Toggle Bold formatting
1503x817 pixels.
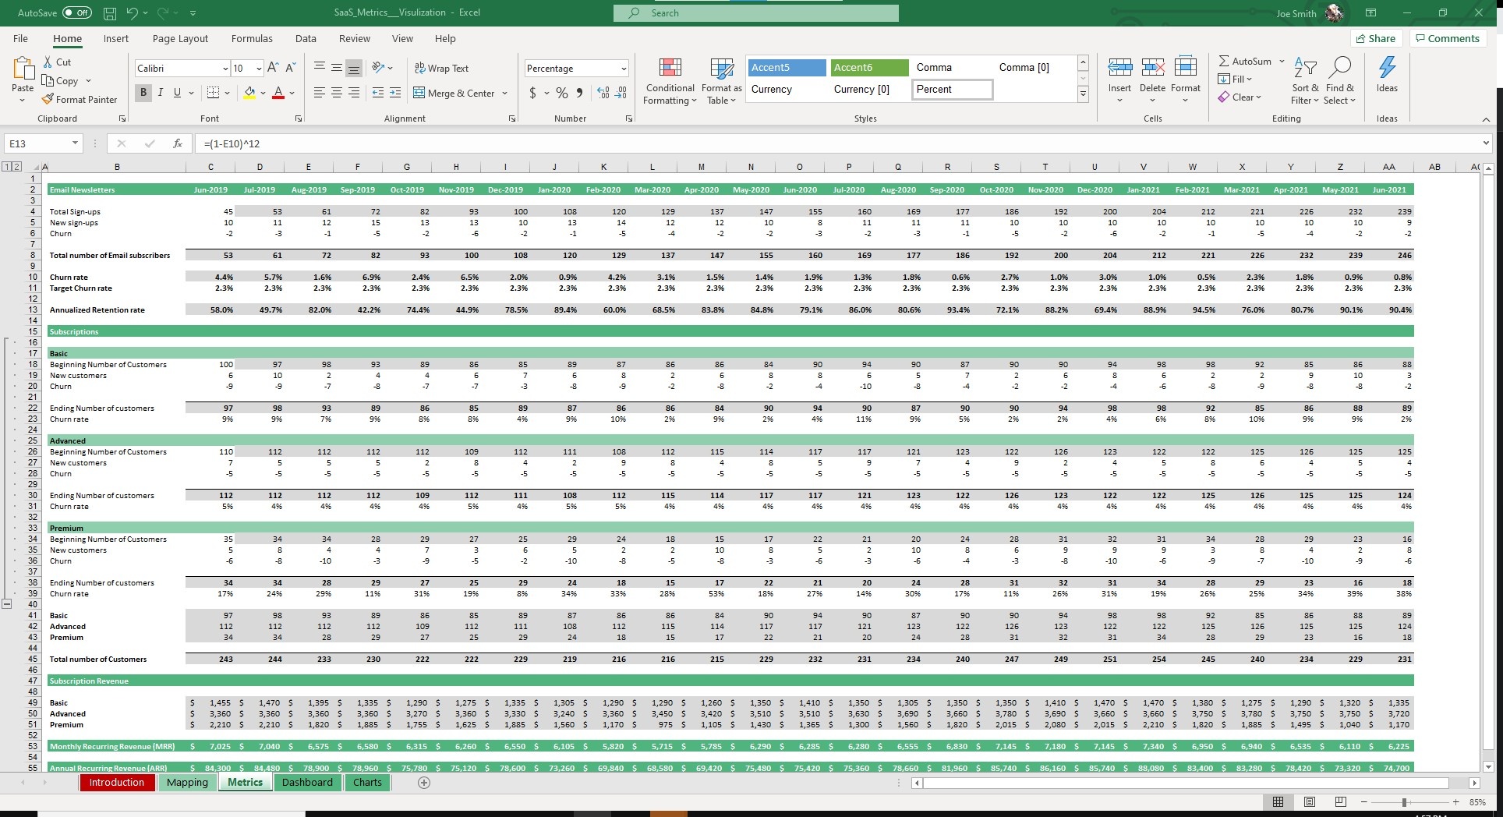tap(143, 93)
